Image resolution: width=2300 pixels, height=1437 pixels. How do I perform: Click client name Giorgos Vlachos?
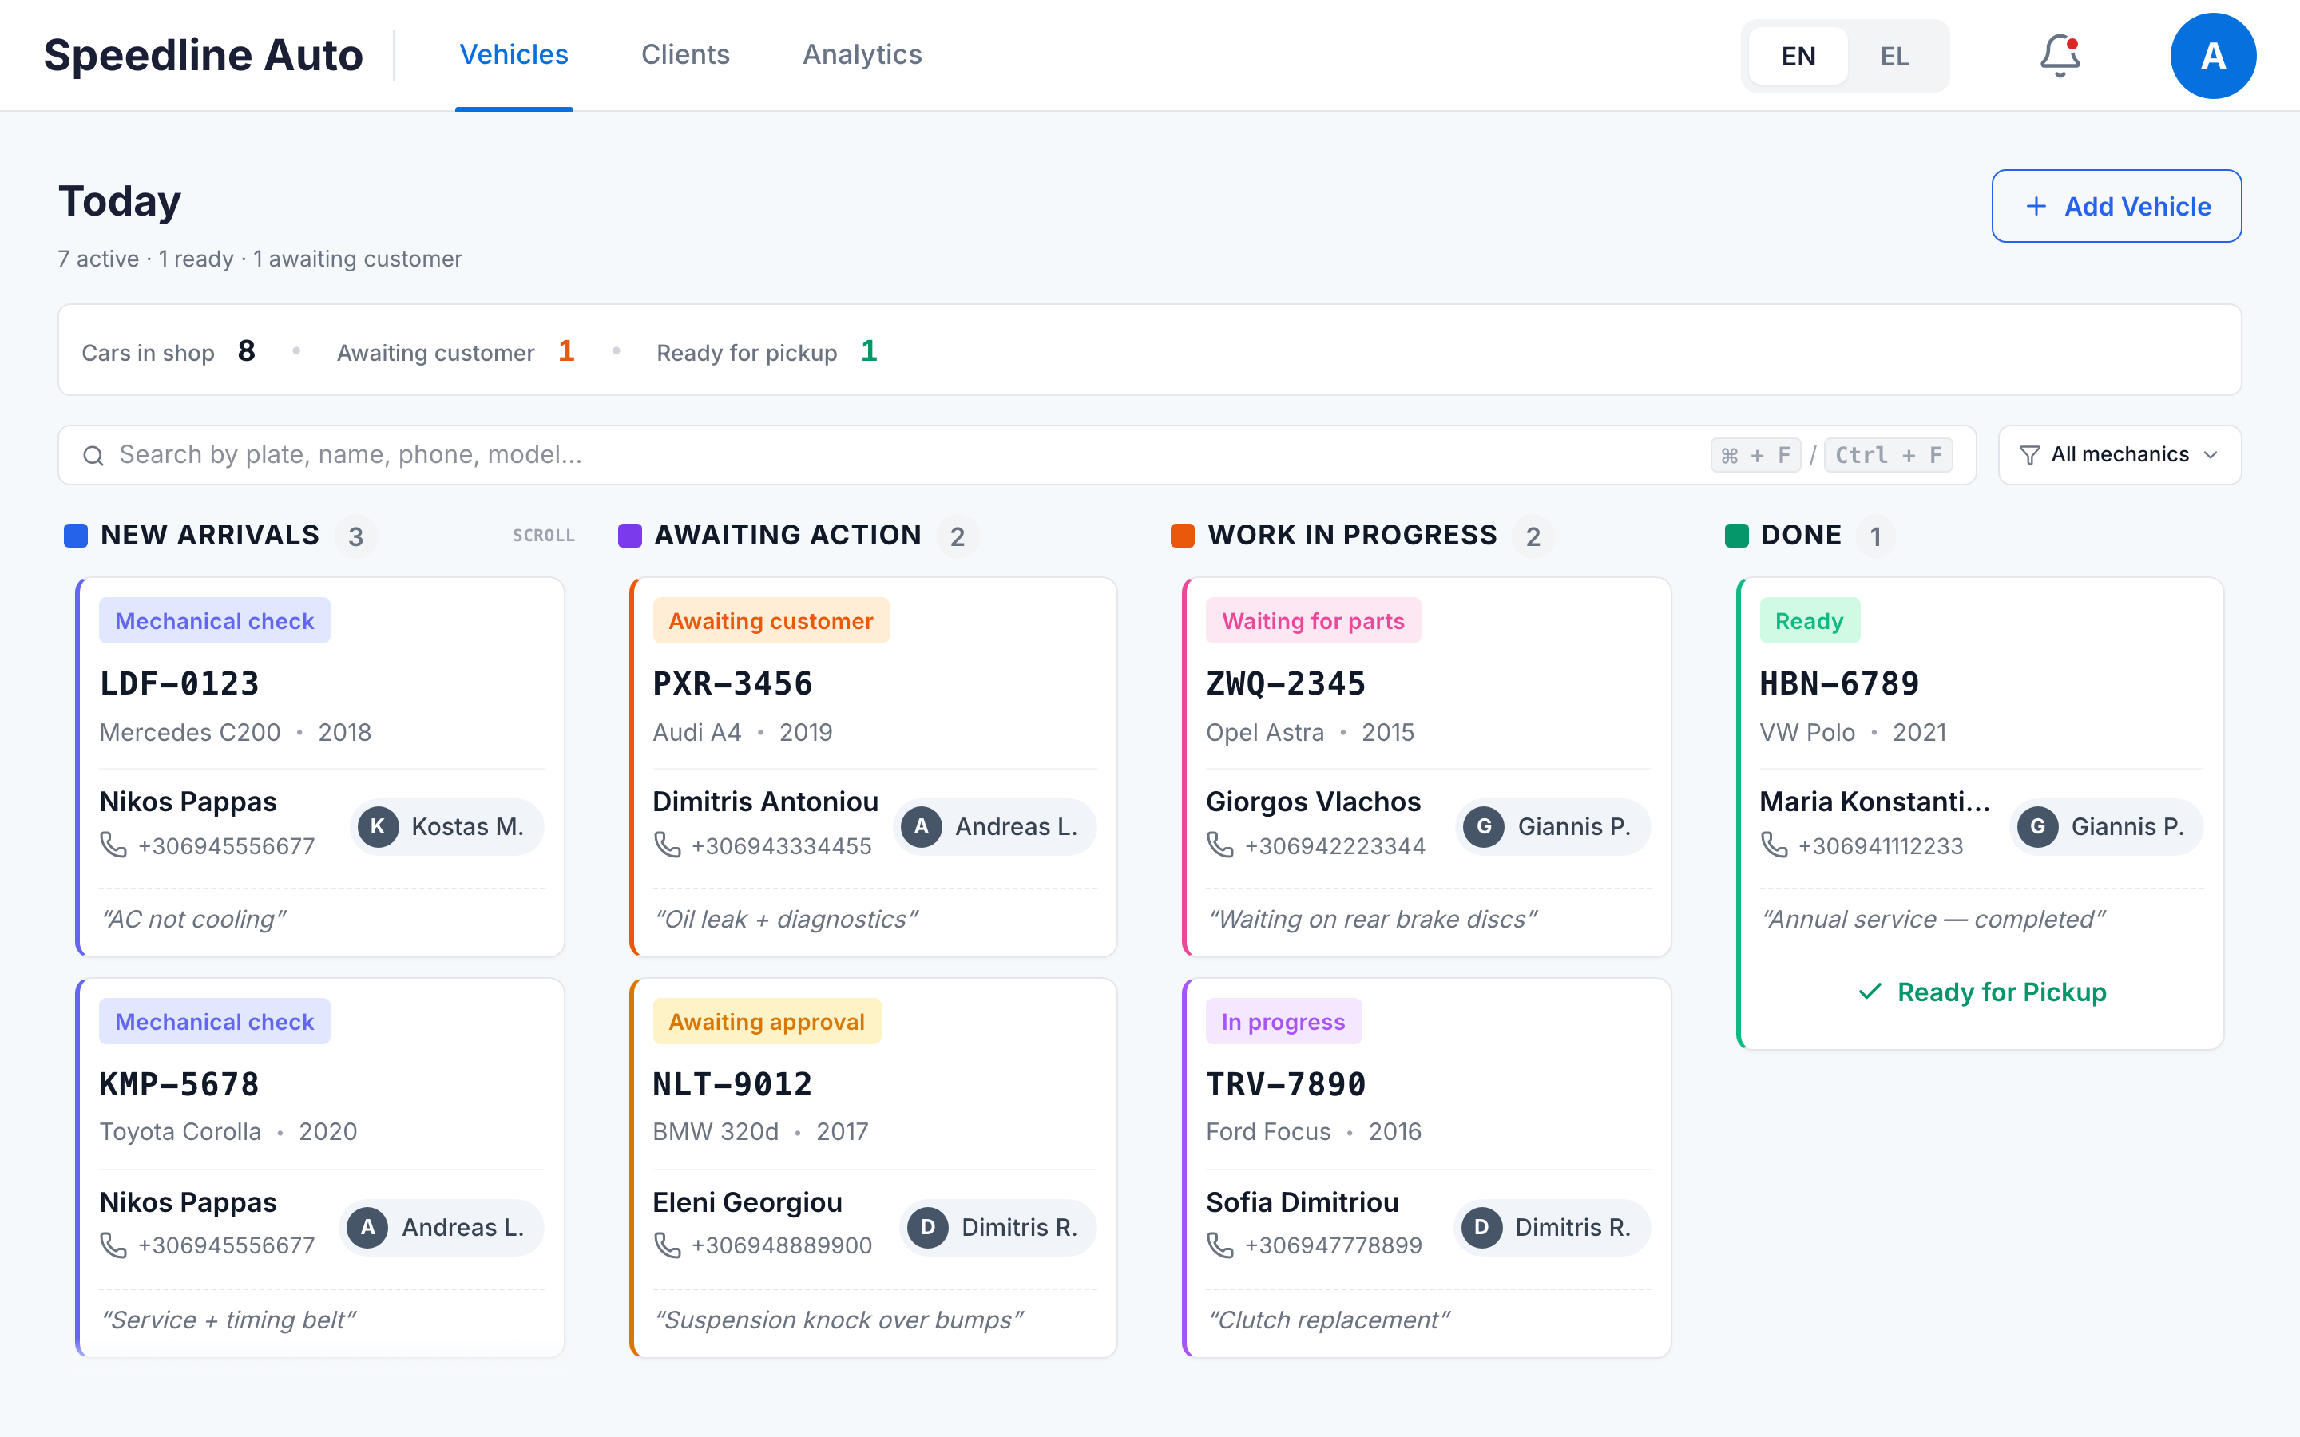tap(1314, 802)
